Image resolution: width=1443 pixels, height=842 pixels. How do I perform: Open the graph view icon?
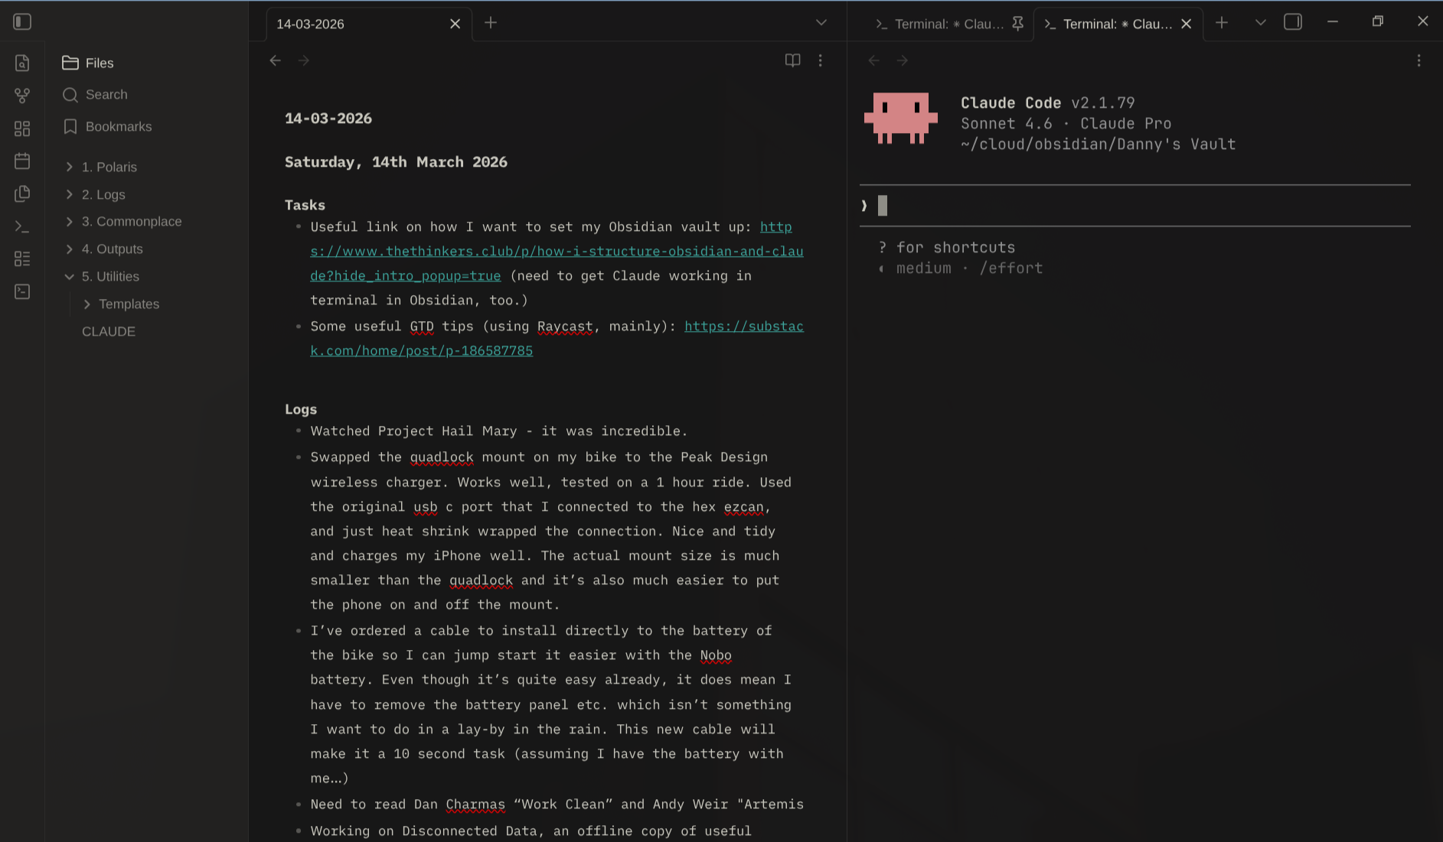(22, 96)
